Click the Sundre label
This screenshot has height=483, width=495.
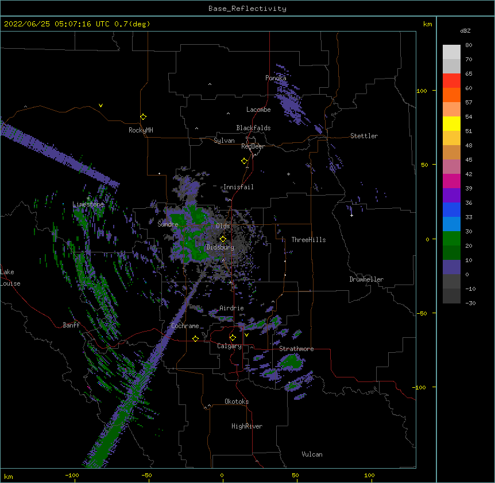click(168, 224)
